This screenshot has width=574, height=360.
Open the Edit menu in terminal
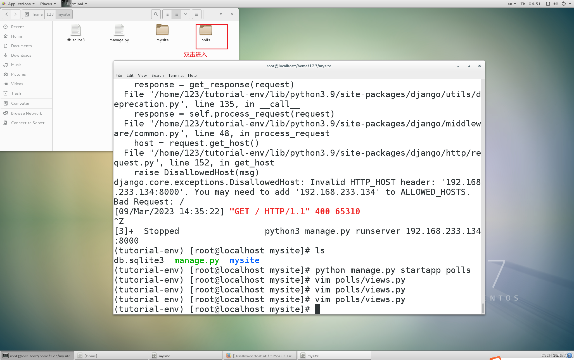(x=130, y=75)
